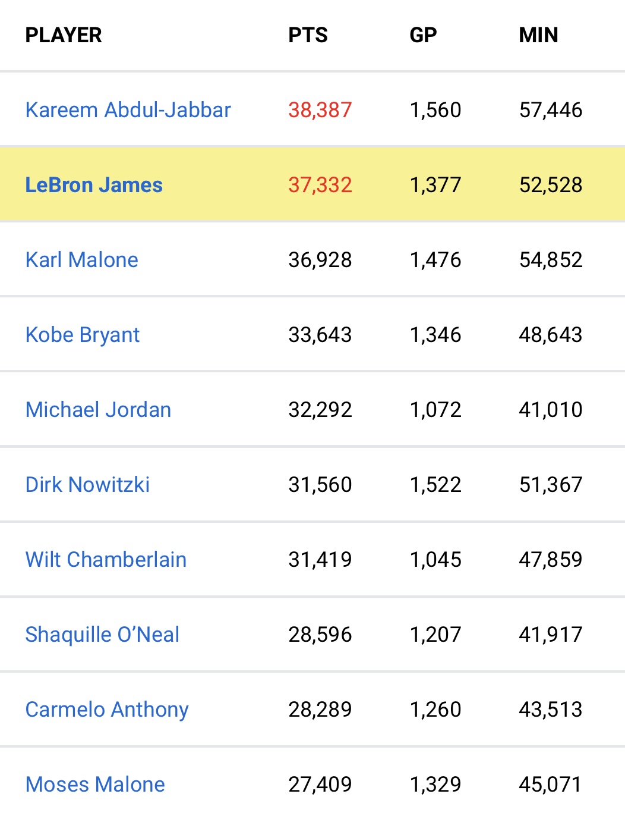Select Kobe Bryant's 33,643 points cell

(x=320, y=335)
